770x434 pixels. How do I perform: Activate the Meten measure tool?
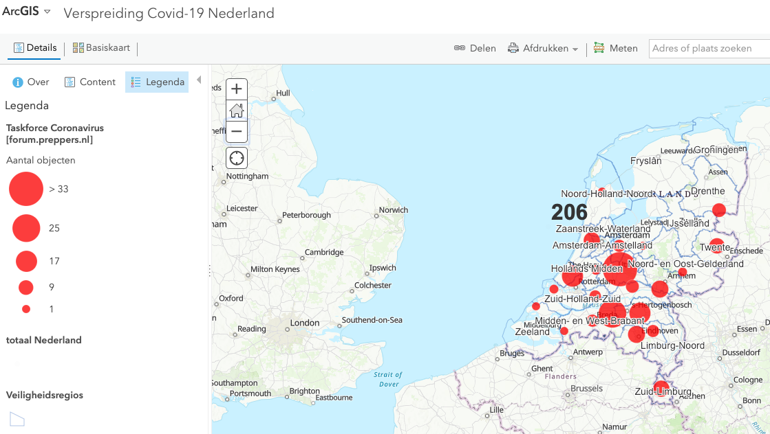coord(616,49)
